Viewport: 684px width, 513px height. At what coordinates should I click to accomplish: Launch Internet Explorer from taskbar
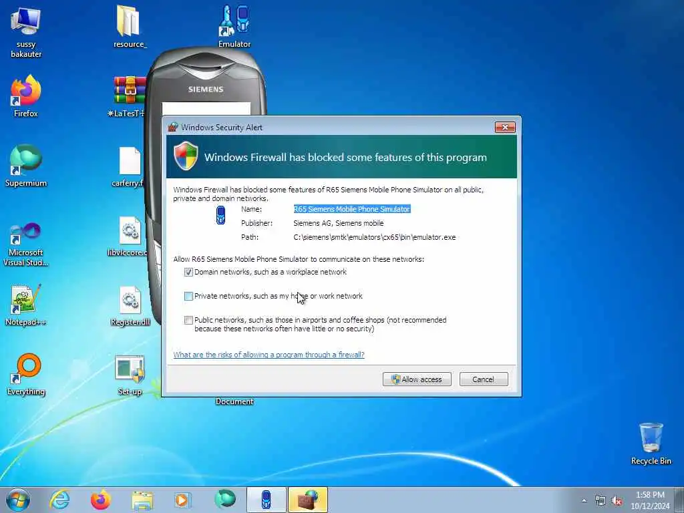[59, 500]
